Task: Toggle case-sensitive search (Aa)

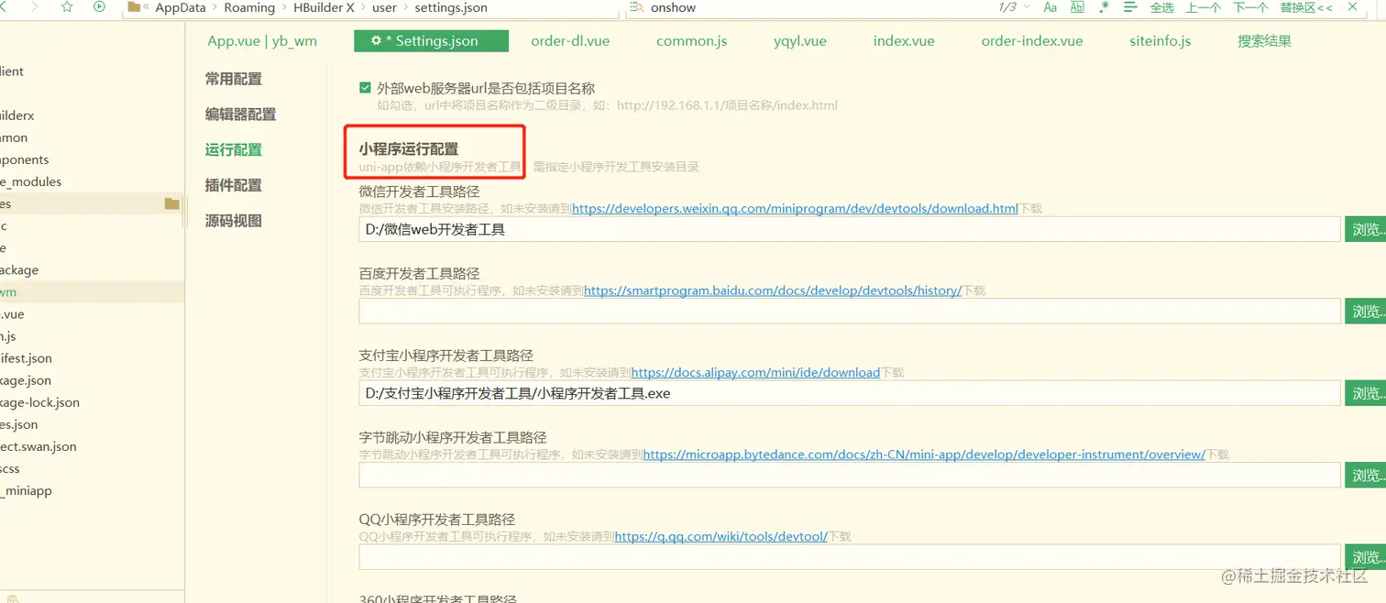Action: pyautogui.click(x=1050, y=7)
